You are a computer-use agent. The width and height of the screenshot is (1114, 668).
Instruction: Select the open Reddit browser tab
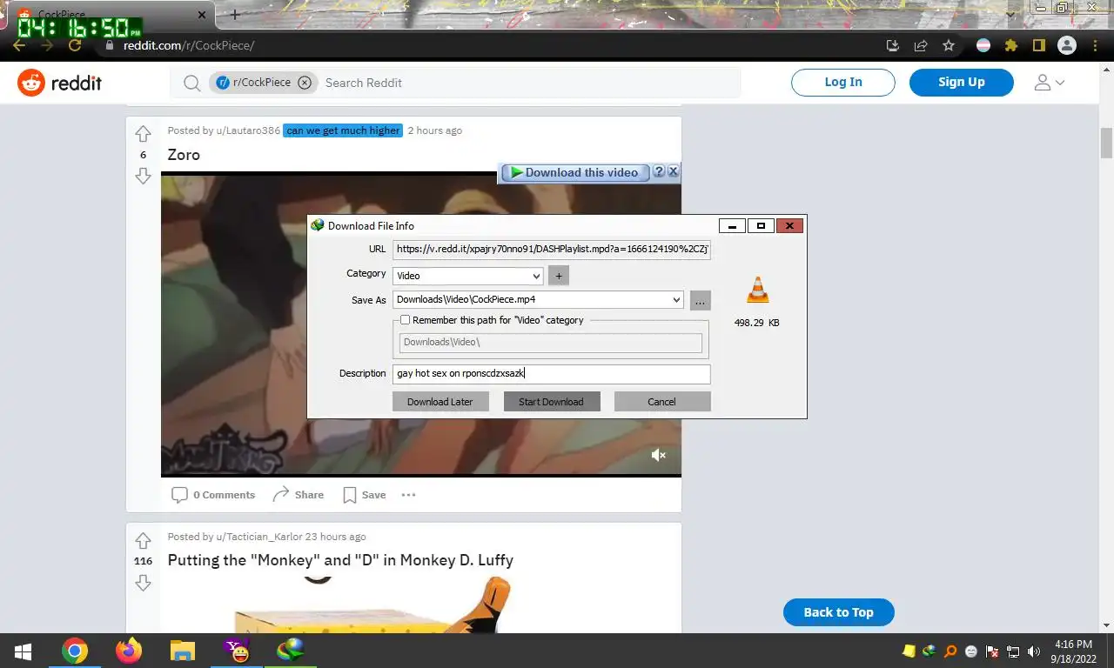point(113,15)
